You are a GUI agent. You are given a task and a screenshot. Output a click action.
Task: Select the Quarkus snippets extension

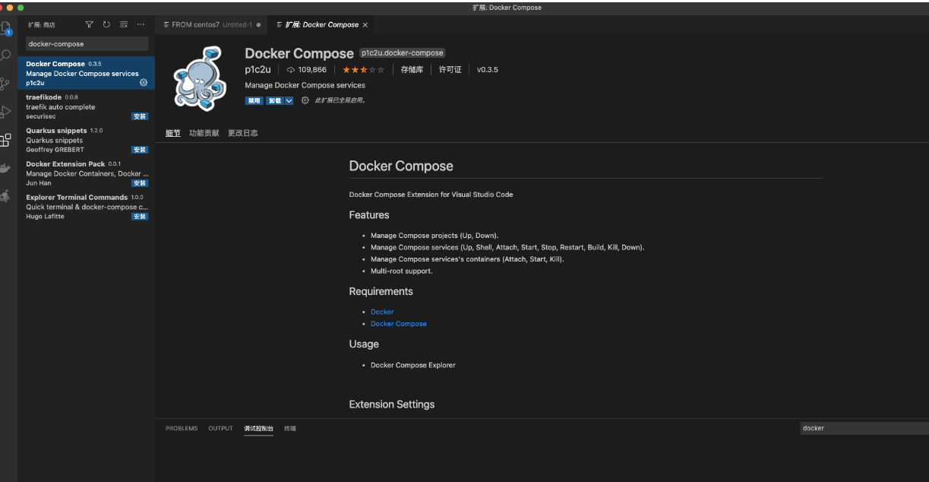(x=86, y=140)
